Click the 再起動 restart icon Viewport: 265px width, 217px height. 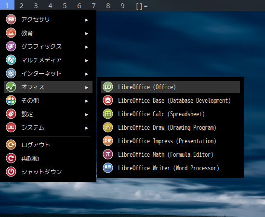pos(11,158)
